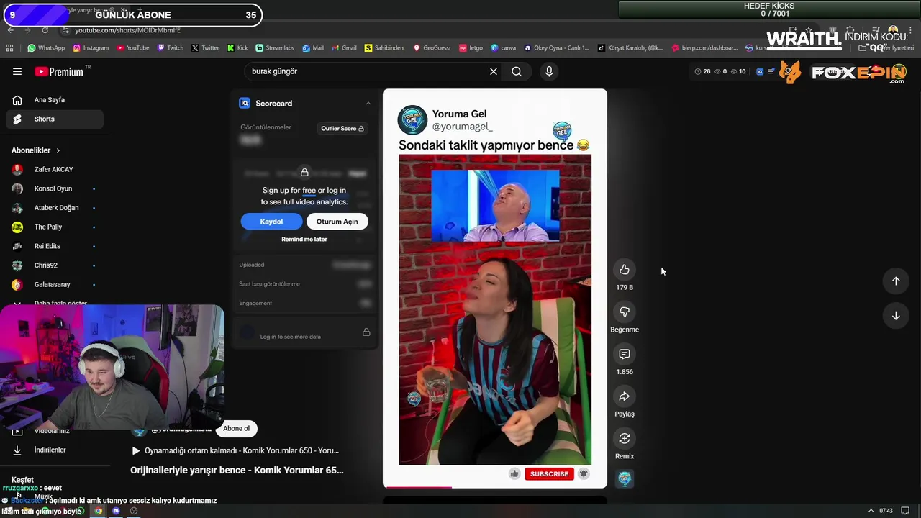The height and width of the screenshot is (518, 921).
Task: Go to the next short with down arrow
Action: tap(896, 316)
